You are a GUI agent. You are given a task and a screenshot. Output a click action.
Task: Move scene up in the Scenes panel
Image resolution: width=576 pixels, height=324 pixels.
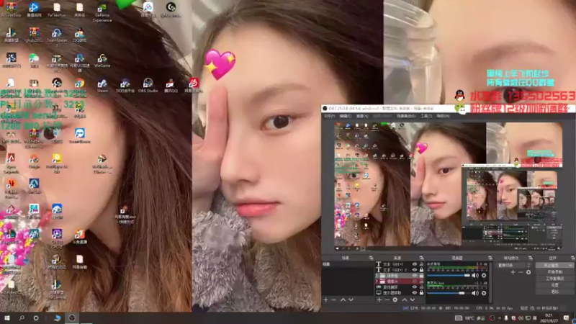343,300
